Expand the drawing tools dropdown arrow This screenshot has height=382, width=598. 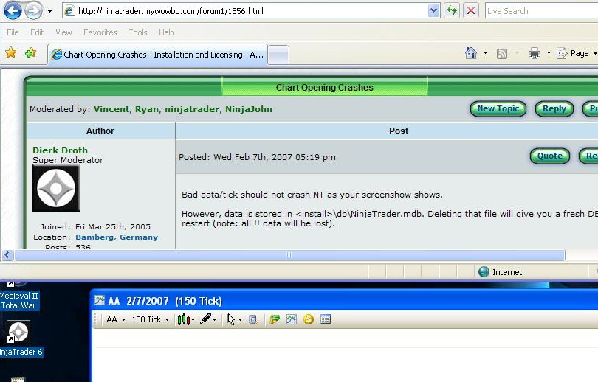pos(215,319)
